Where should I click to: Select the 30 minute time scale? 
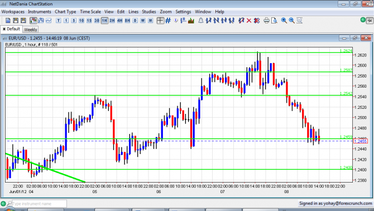point(97,21)
